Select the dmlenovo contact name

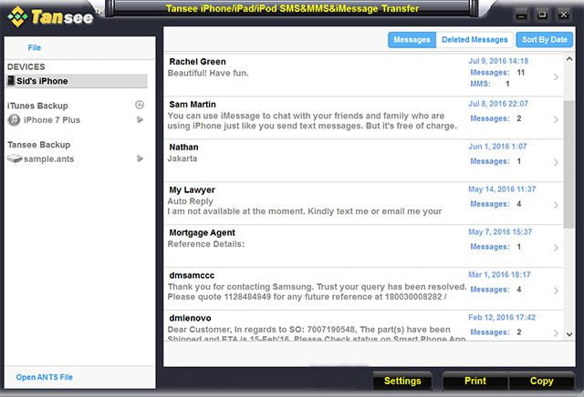pyautogui.click(x=190, y=318)
